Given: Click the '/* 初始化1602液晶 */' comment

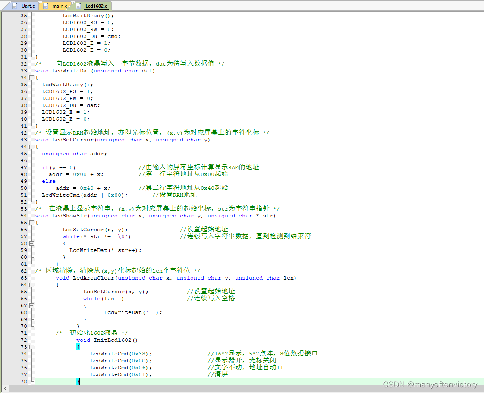Looking at the screenshot, I should point(92,333).
